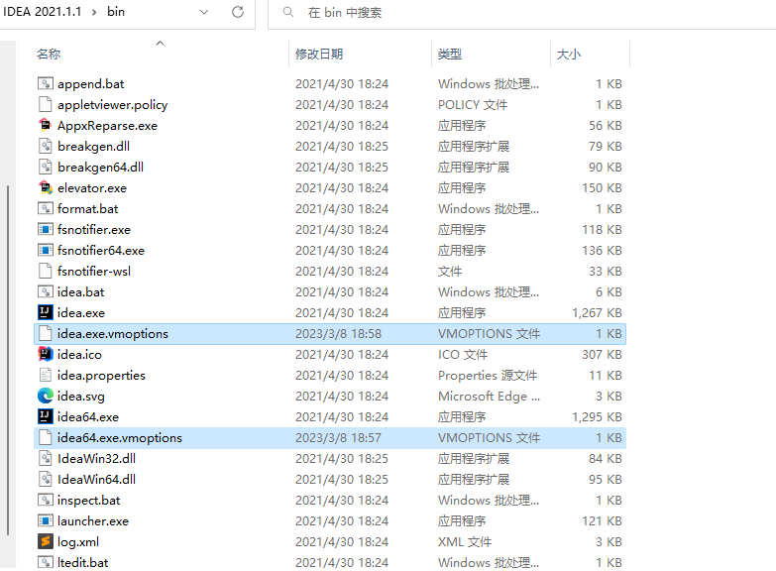Click the idea.ico icon image

(45, 354)
